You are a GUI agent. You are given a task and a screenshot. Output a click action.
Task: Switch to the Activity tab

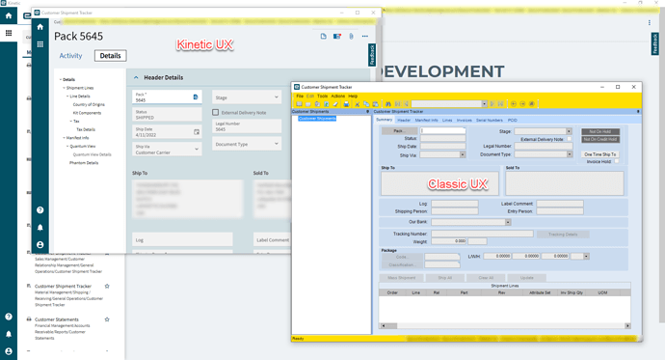coord(70,56)
